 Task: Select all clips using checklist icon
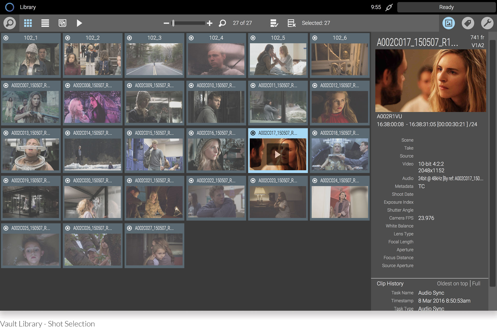pos(274,23)
